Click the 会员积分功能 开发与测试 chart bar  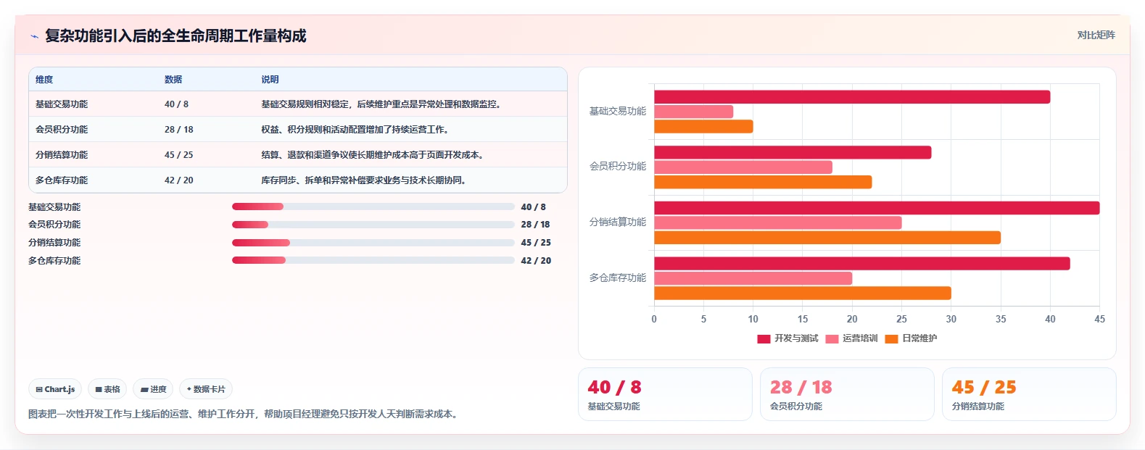pyautogui.click(x=793, y=153)
